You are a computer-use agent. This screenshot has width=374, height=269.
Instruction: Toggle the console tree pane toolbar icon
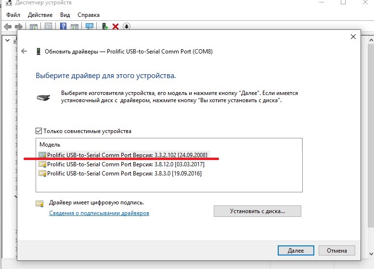pyautogui.click(x=34, y=27)
